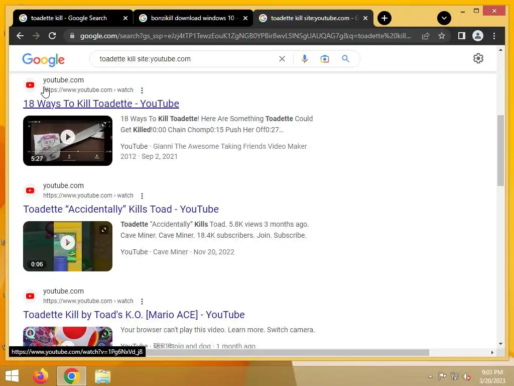Open options for 18 Ways result
The height and width of the screenshot is (386, 514).
point(142,90)
